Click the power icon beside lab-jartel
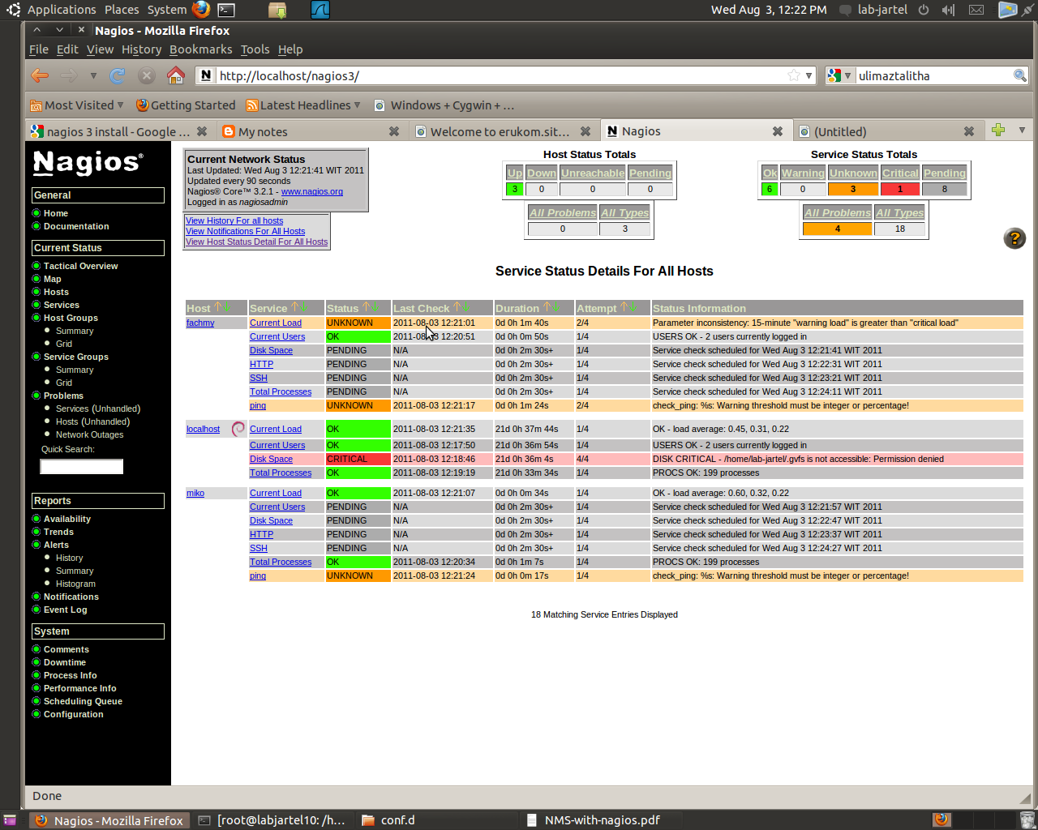The height and width of the screenshot is (830, 1038). [x=924, y=10]
